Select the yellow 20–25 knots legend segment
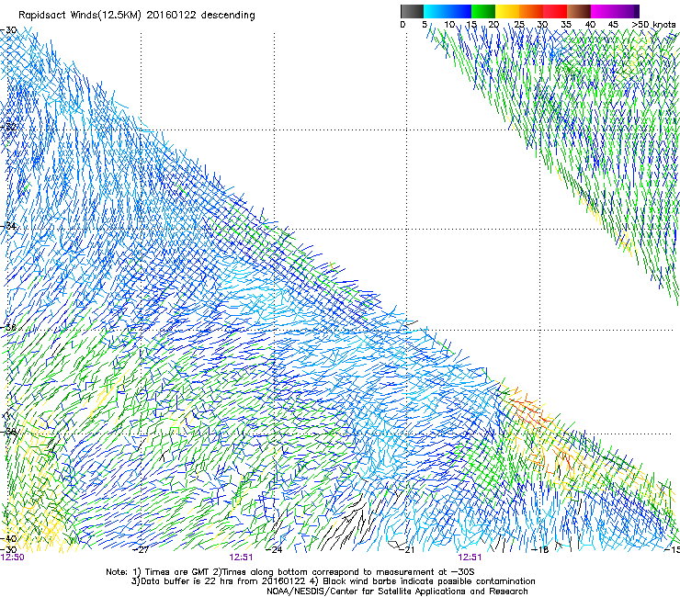Viewport: 680px width, 597px height. [507, 11]
